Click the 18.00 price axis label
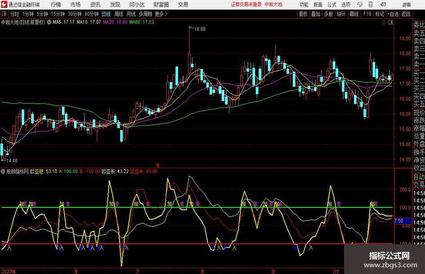 405,54
